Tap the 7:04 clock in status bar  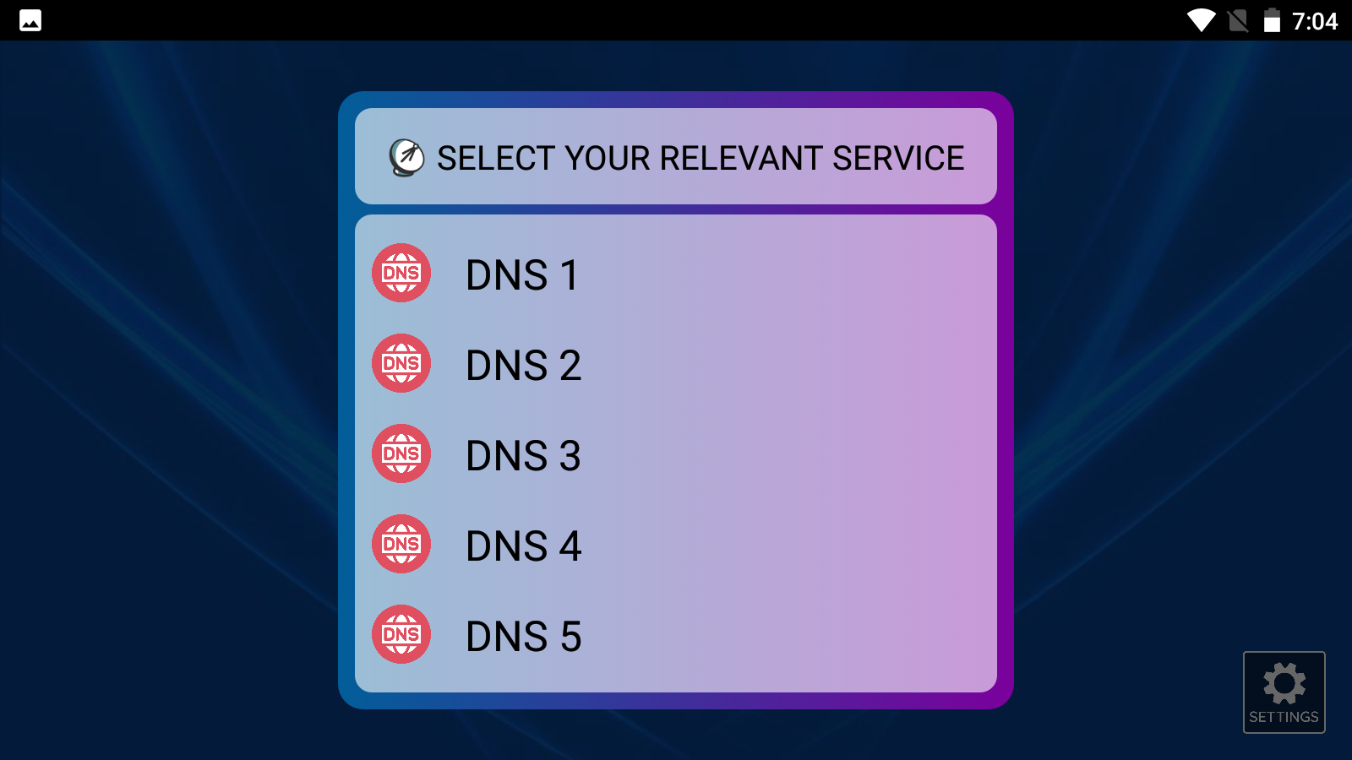pyautogui.click(x=1315, y=21)
